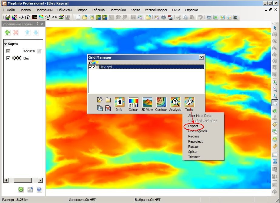The width and height of the screenshot is (280, 203).
Task: Click right arrow of layer panel scrollbar
Action: coord(40,180)
